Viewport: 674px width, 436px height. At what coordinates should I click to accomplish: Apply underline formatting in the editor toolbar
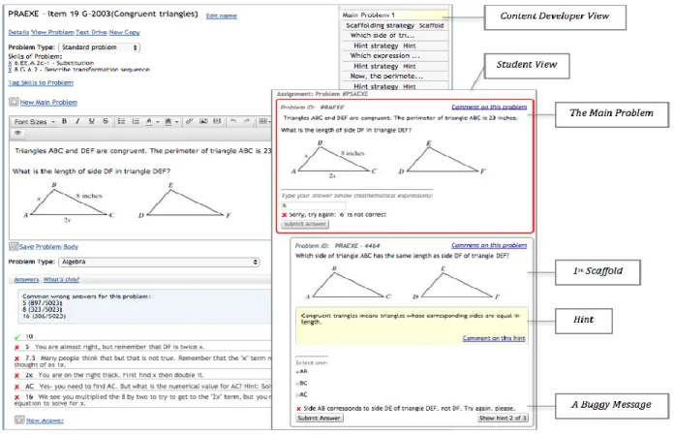coord(92,121)
